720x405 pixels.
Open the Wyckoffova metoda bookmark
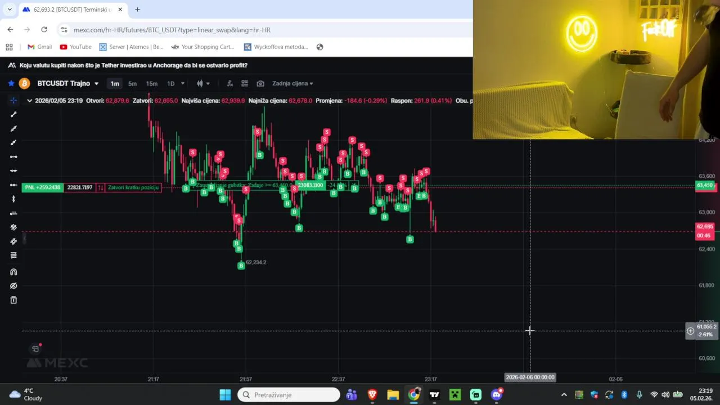(x=276, y=47)
